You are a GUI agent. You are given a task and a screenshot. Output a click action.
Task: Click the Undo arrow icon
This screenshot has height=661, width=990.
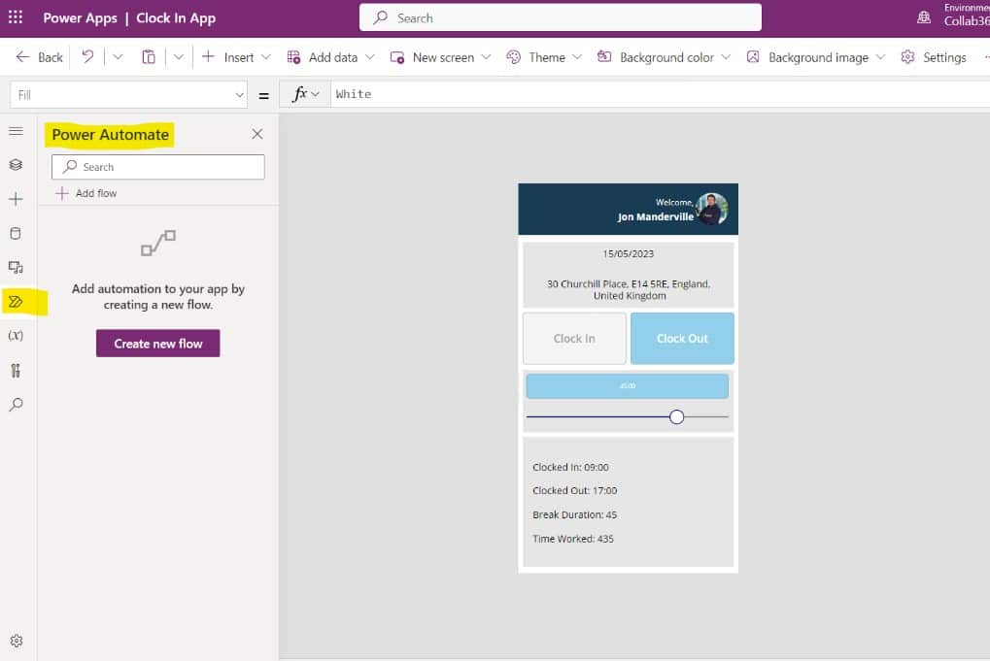(87, 57)
